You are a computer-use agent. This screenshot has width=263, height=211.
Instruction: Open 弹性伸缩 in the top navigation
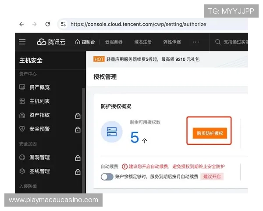172,42
